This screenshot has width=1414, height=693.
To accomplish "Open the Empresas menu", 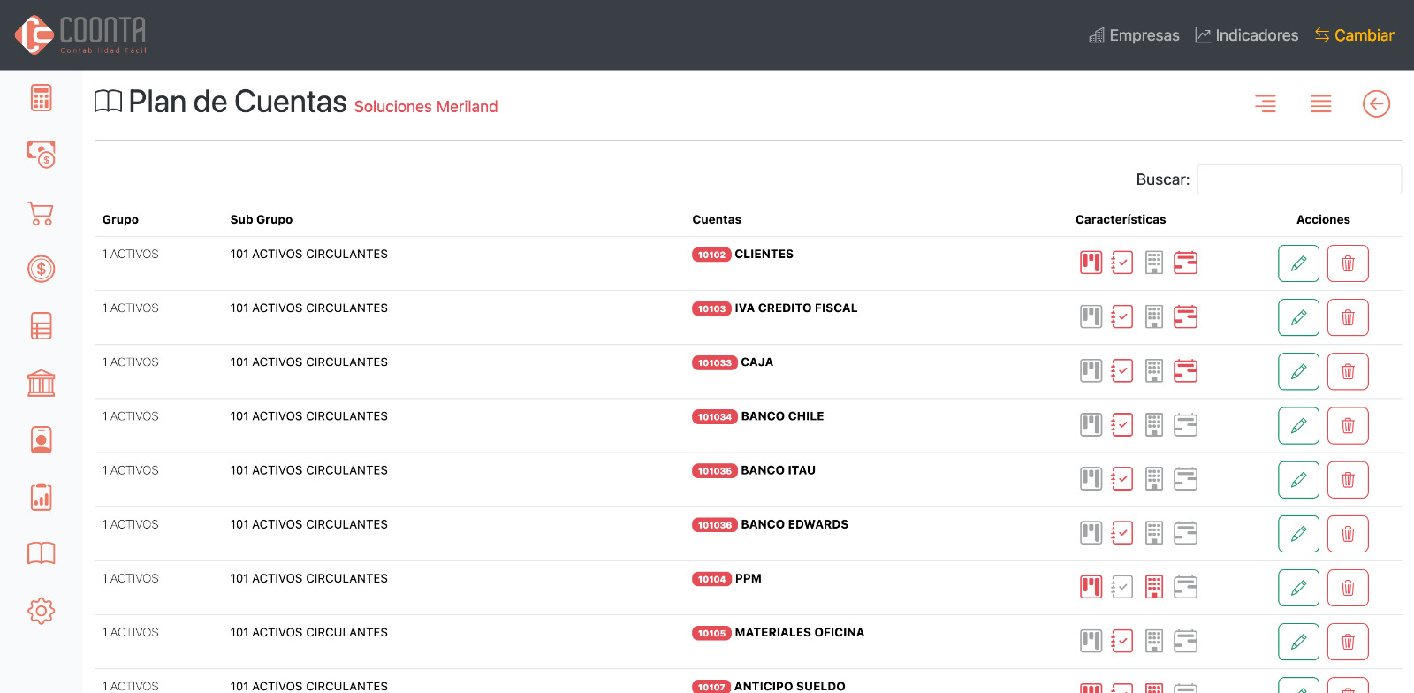I will coord(1134,35).
